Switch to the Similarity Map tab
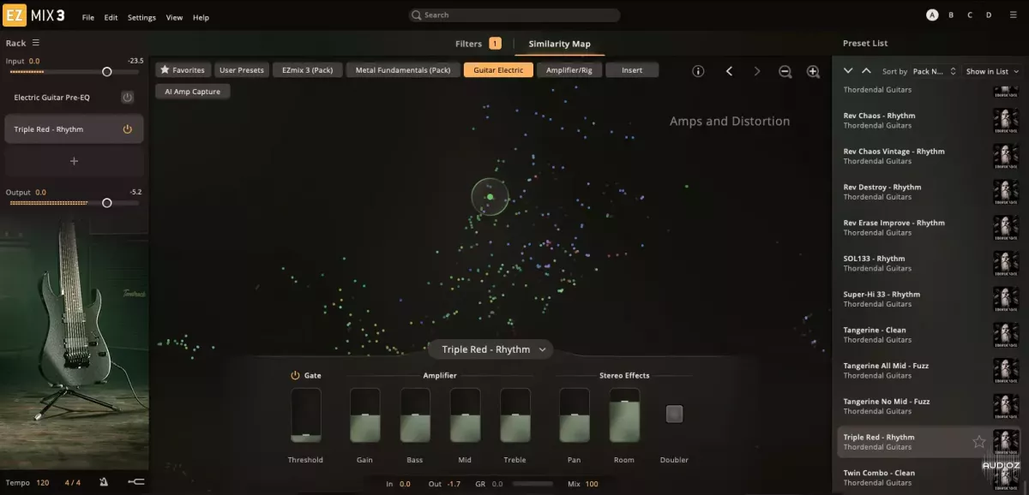This screenshot has height=495, width=1029. (x=559, y=44)
